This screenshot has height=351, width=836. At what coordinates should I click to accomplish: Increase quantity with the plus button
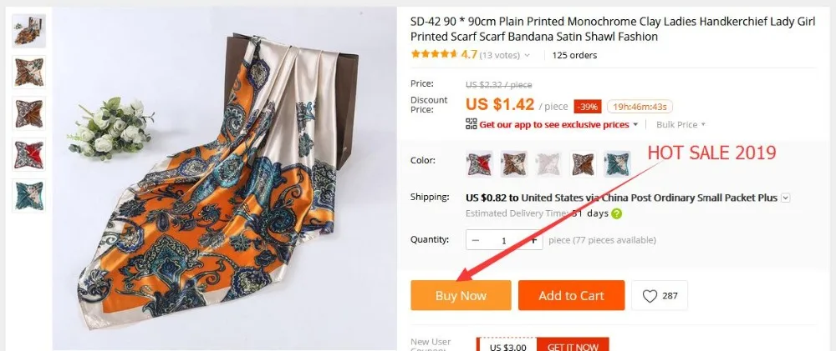[533, 240]
